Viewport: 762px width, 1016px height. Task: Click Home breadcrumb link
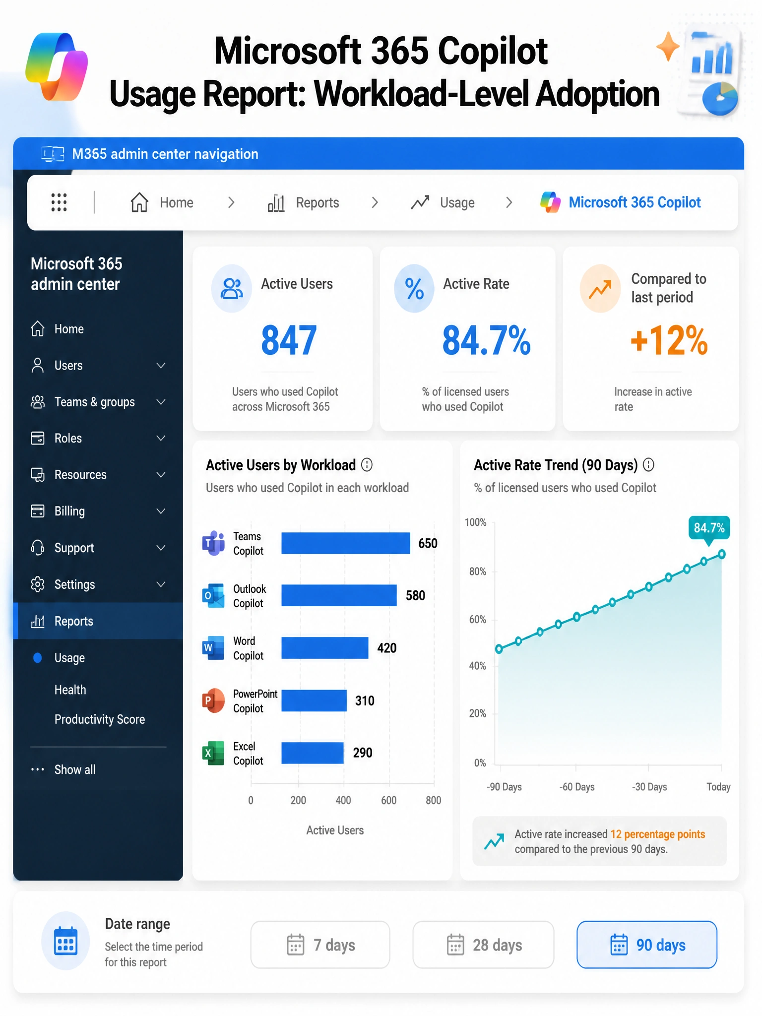point(177,202)
